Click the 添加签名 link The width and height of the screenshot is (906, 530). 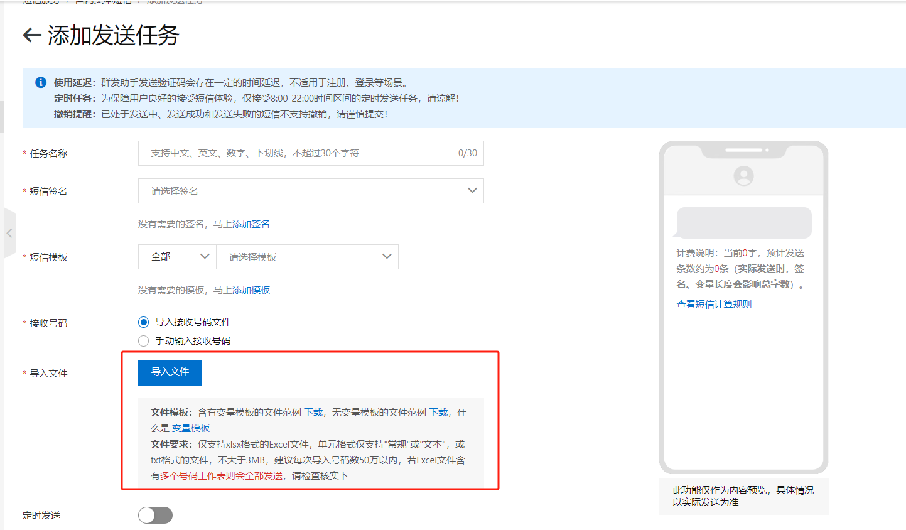pos(251,224)
